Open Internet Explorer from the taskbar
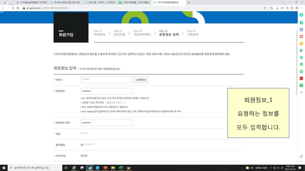The image size is (305, 171). [x=74, y=168]
